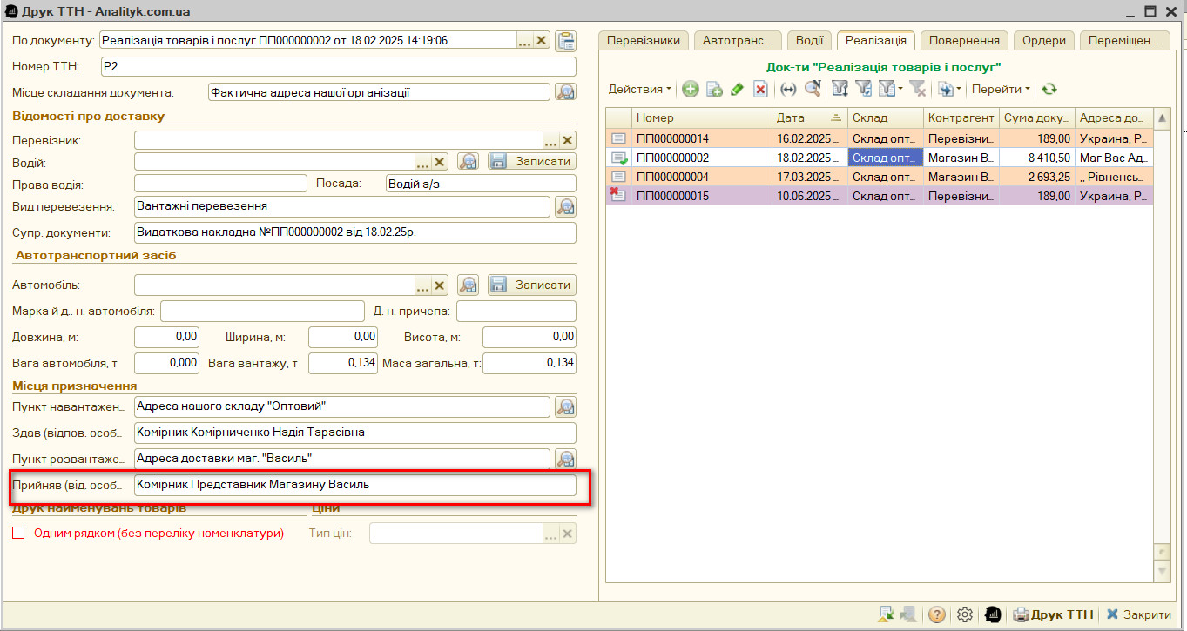Open the magnifier lookup next to Водій
1187x631 pixels.
(x=469, y=162)
